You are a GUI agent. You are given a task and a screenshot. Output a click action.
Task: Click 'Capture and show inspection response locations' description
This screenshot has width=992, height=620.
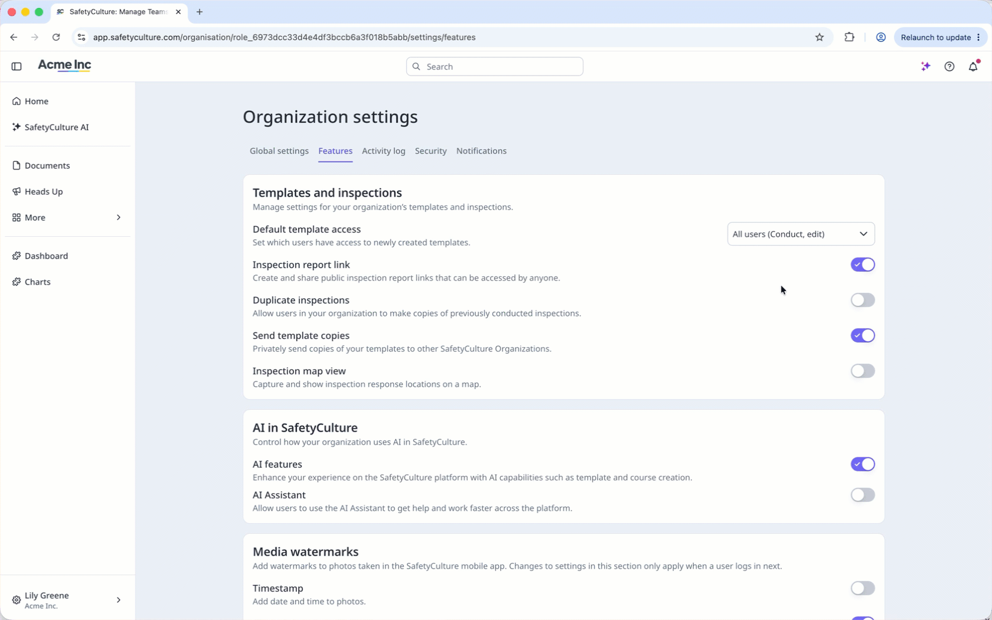pos(367,384)
